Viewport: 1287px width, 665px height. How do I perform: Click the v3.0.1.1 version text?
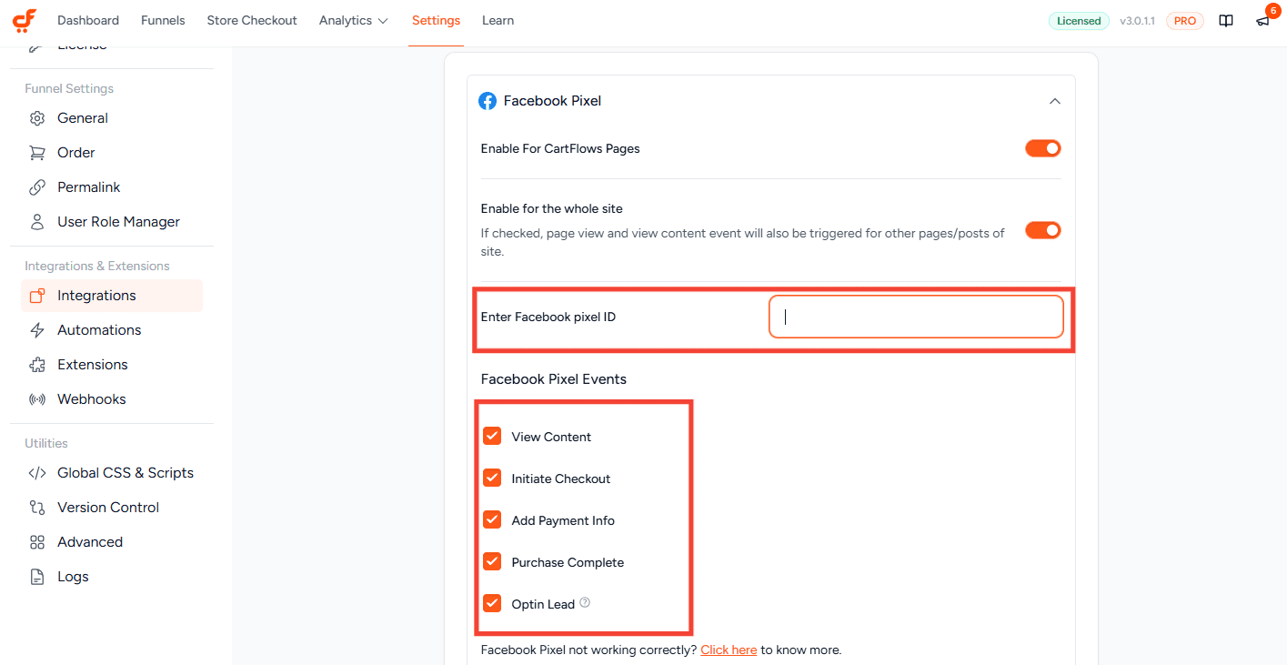point(1137,21)
